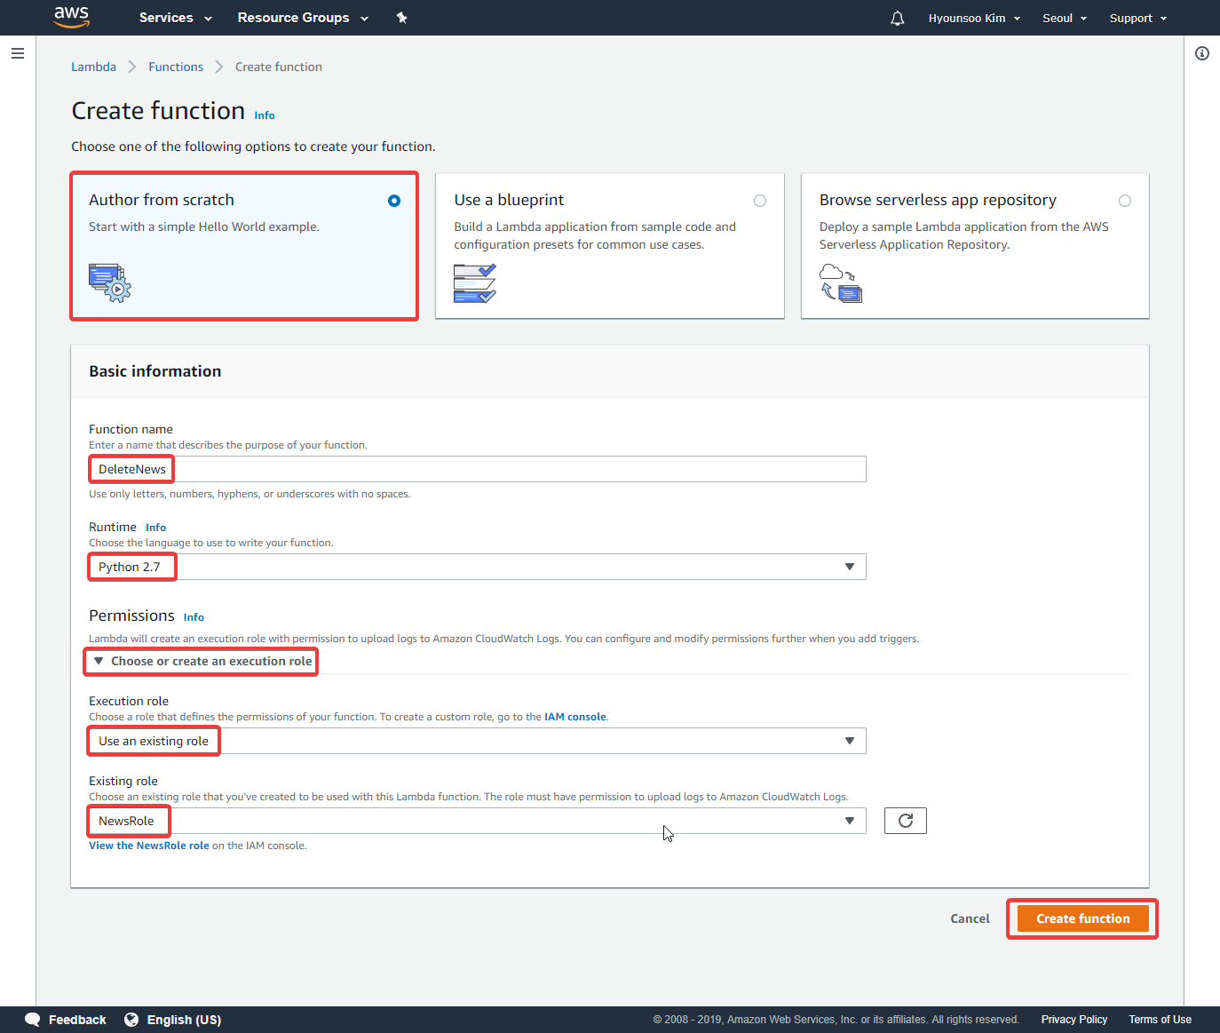Open the Seoul region selector
This screenshot has height=1033, width=1220.
[x=1065, y=18]
